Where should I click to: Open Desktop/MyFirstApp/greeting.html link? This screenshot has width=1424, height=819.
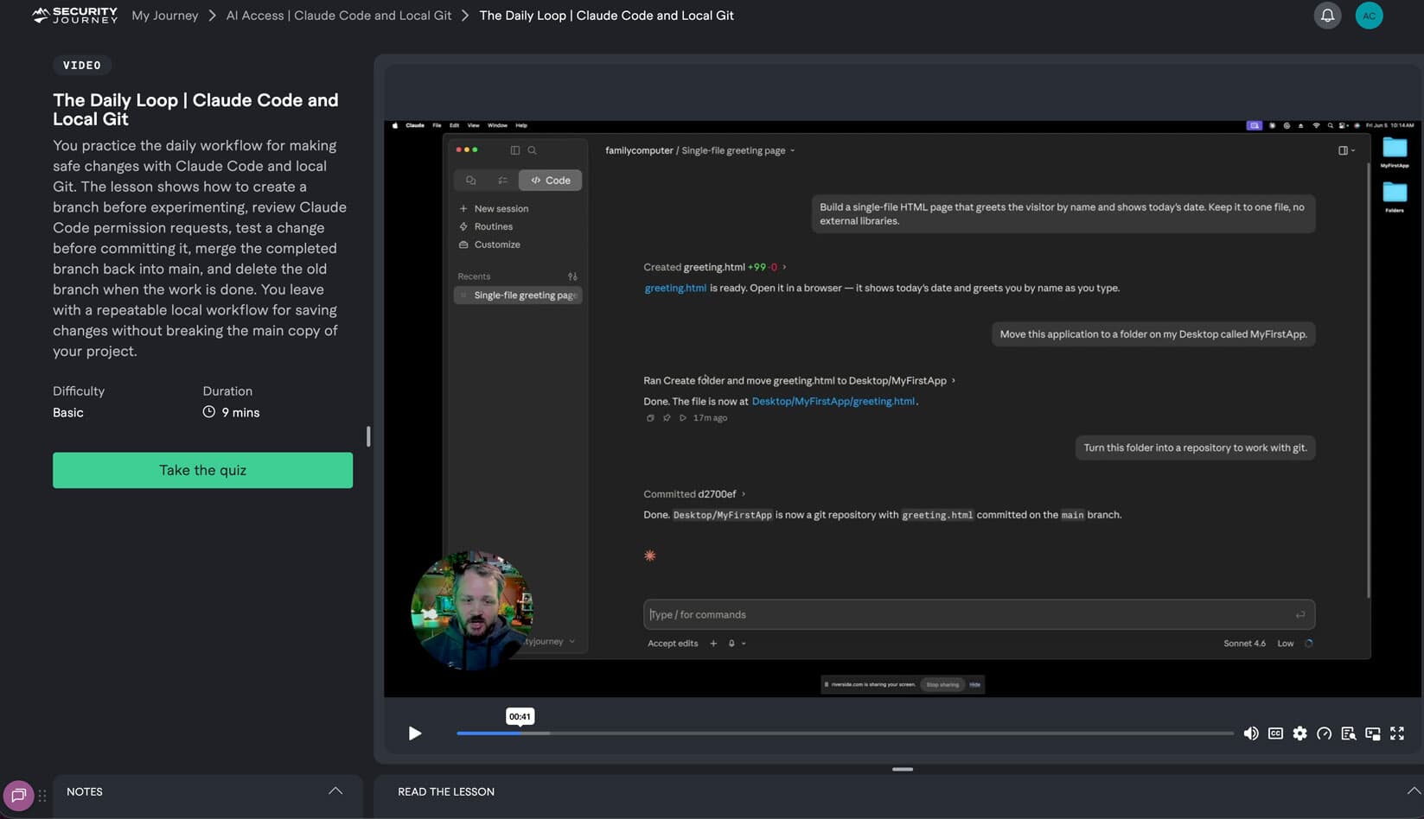pyautogui.click(x=833, y=402)
